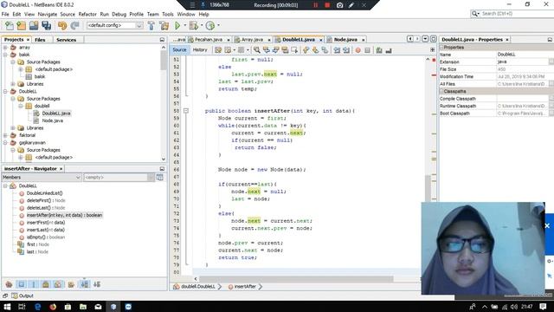Expand the array project node
This screenshot has width=554, height=312.
pyautogui.click(x=5, y=47)
